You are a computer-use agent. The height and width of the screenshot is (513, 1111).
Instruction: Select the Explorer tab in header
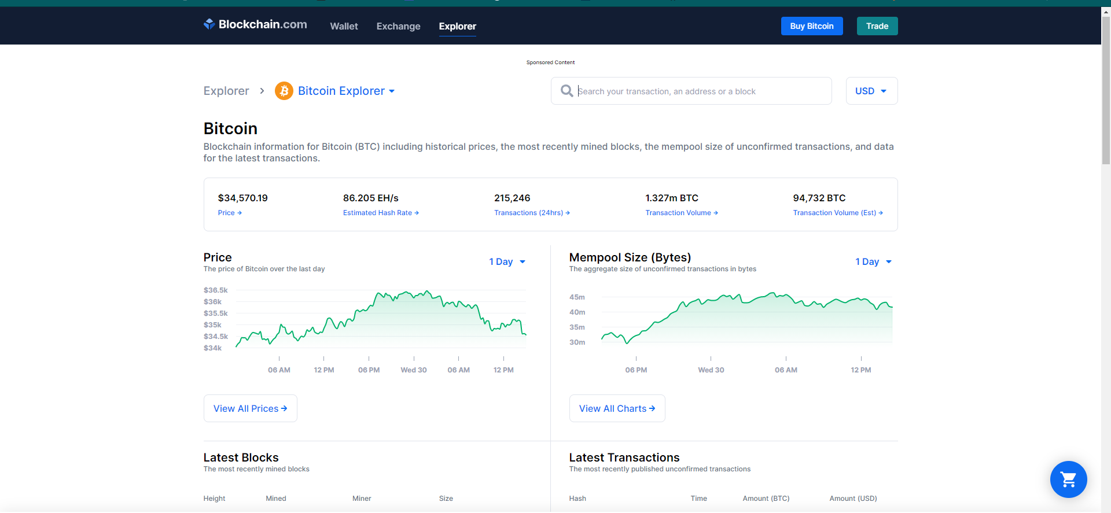point(457,26)
